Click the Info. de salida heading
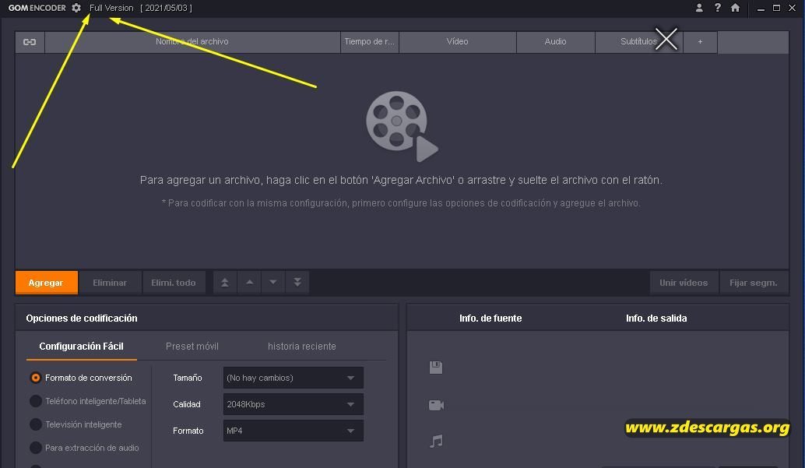Viewport: 805px width, 468px height. tap(656, 318)
